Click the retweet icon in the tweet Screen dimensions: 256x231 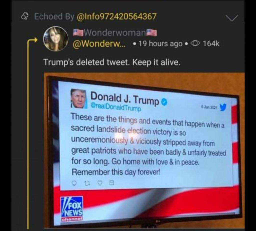87,183
